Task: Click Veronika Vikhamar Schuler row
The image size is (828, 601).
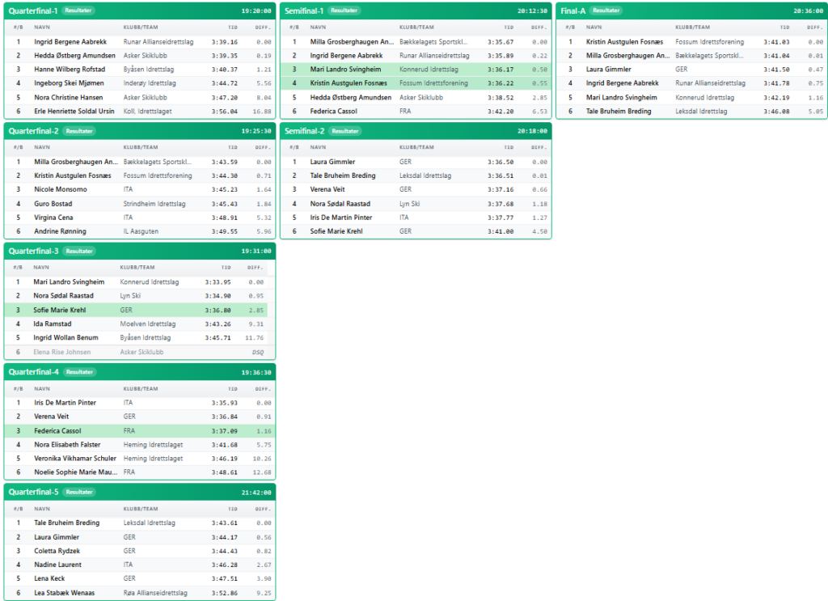Action: pos(140,459)
